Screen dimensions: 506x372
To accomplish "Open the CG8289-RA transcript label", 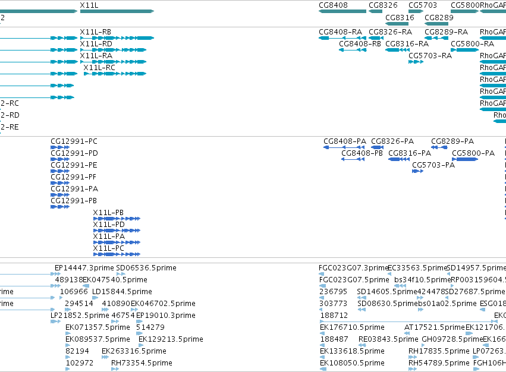I will 447,32.
